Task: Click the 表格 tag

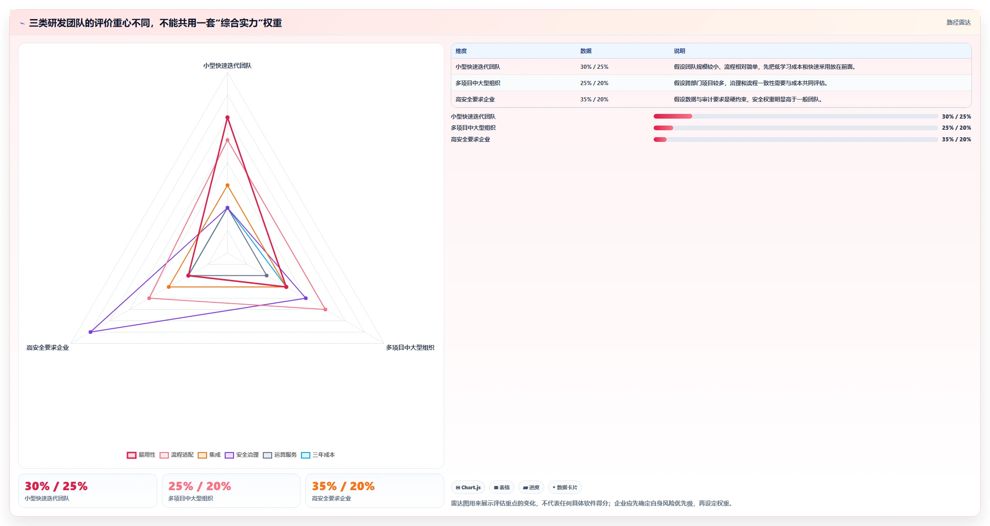Action: coord(502,487)
